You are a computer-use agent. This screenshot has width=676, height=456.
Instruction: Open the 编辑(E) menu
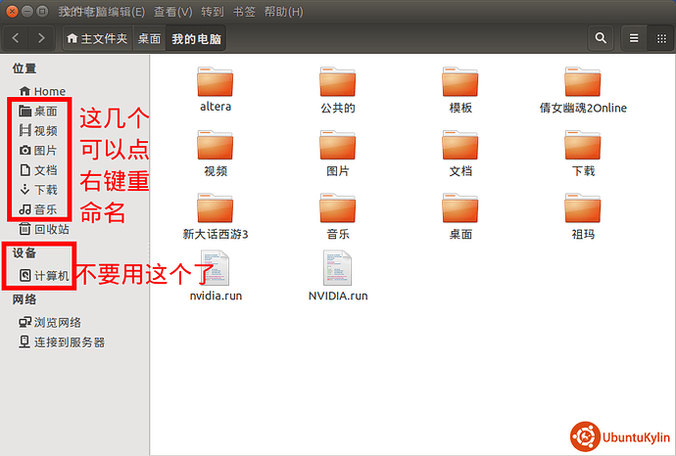pos(126,12)
